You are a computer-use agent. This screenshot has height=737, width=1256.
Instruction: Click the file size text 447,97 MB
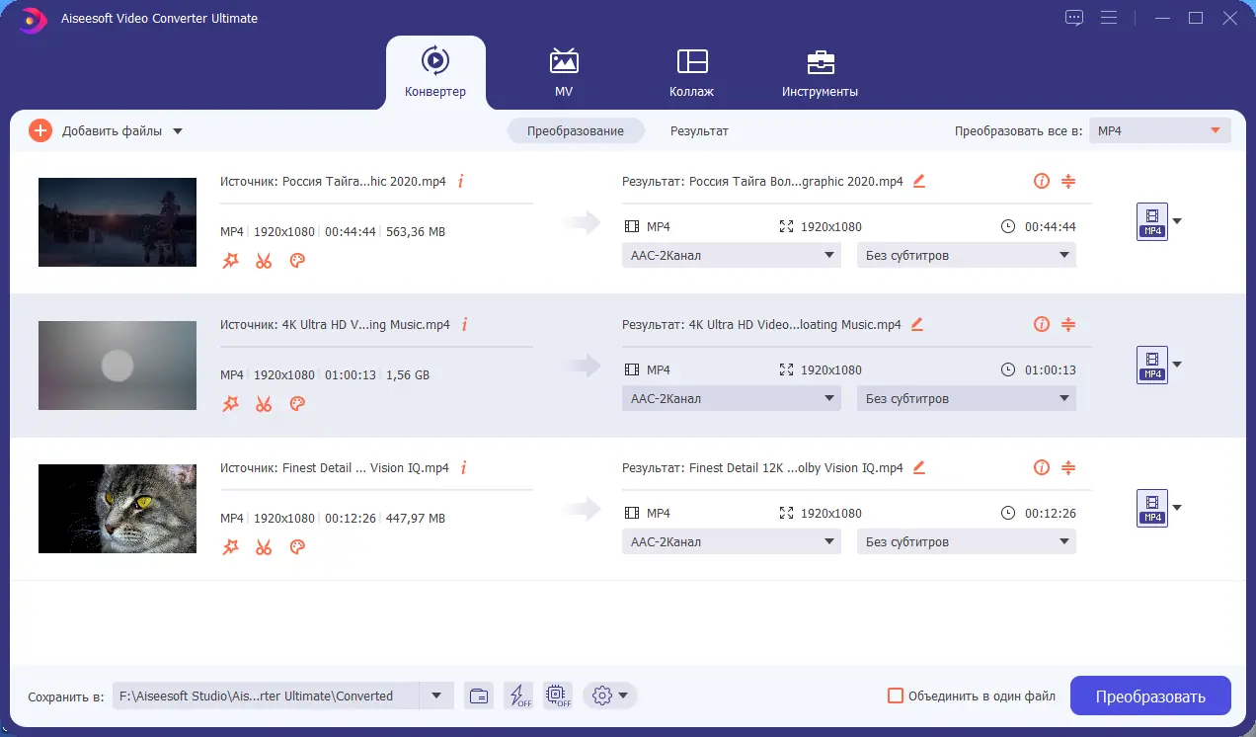(416, 519)
